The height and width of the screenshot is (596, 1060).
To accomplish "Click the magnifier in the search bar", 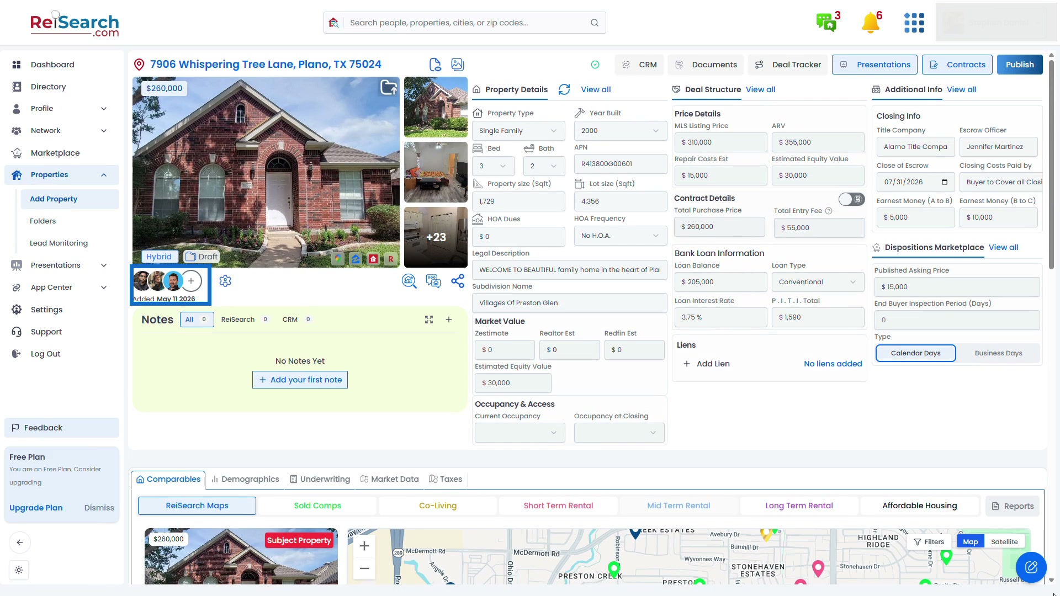I will [x=595, y=23].
